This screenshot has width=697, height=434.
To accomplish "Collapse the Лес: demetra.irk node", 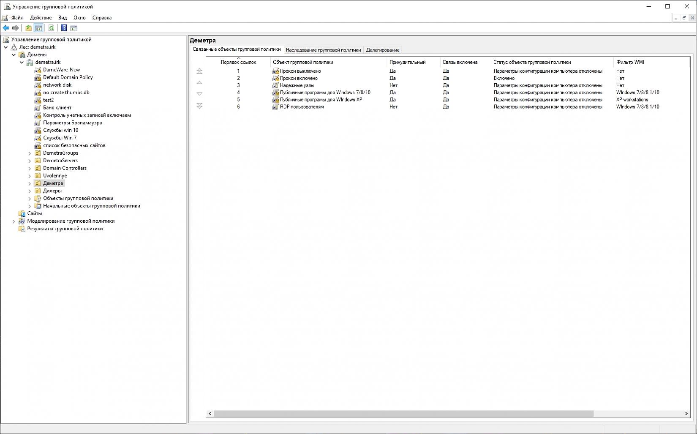I will pos(6,47).
